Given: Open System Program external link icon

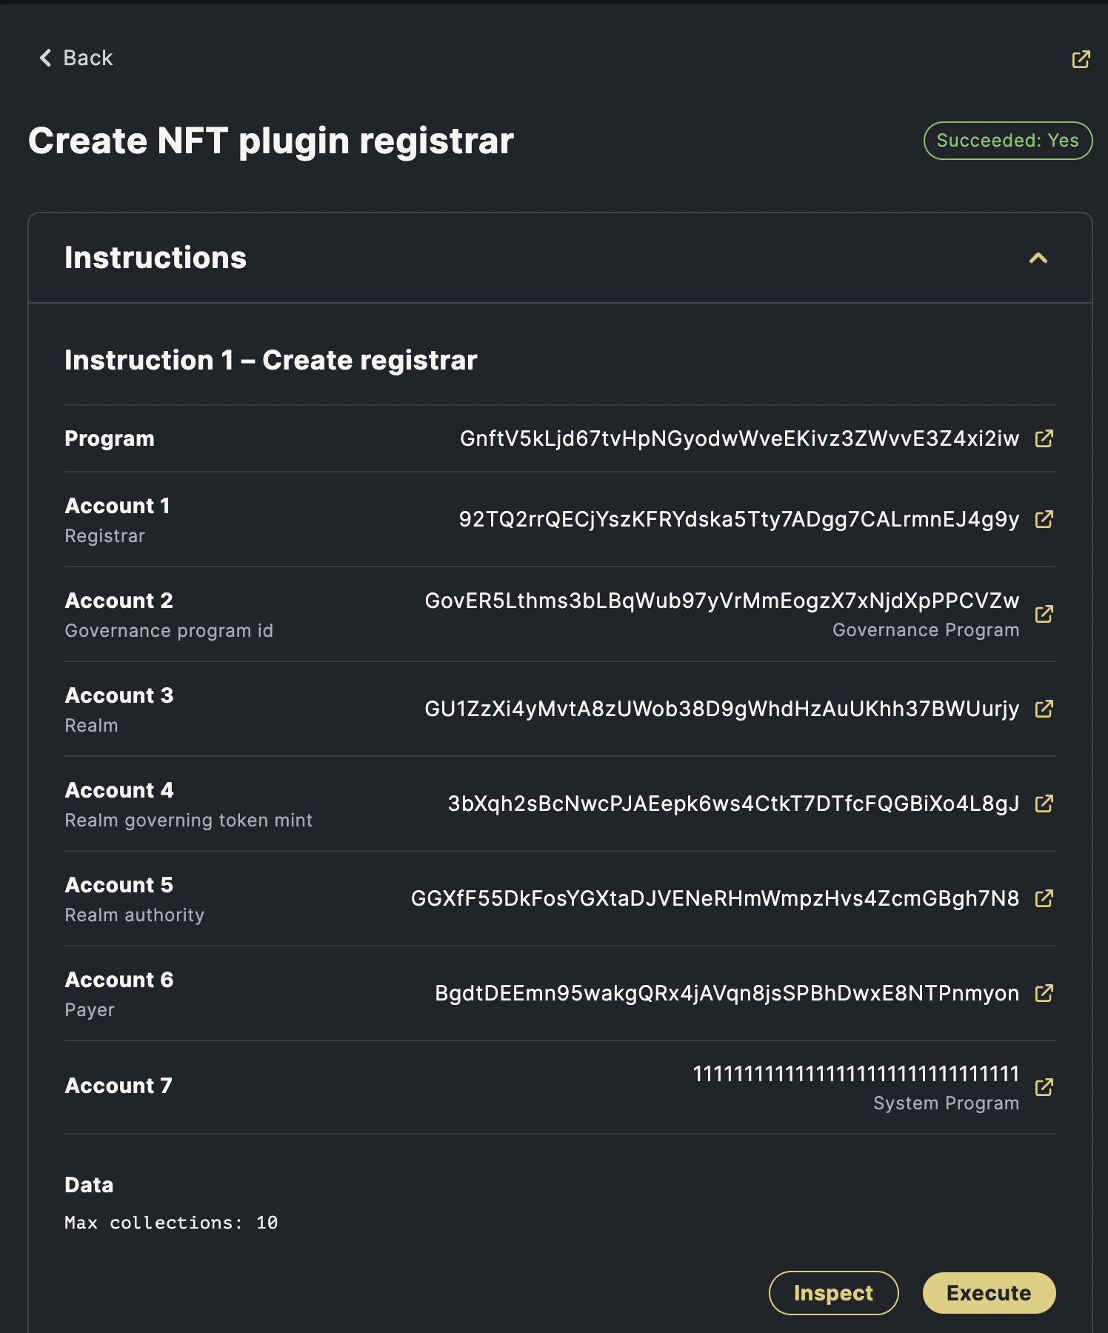Looking at the screenshot, I should click(x=1044, y=1087).
